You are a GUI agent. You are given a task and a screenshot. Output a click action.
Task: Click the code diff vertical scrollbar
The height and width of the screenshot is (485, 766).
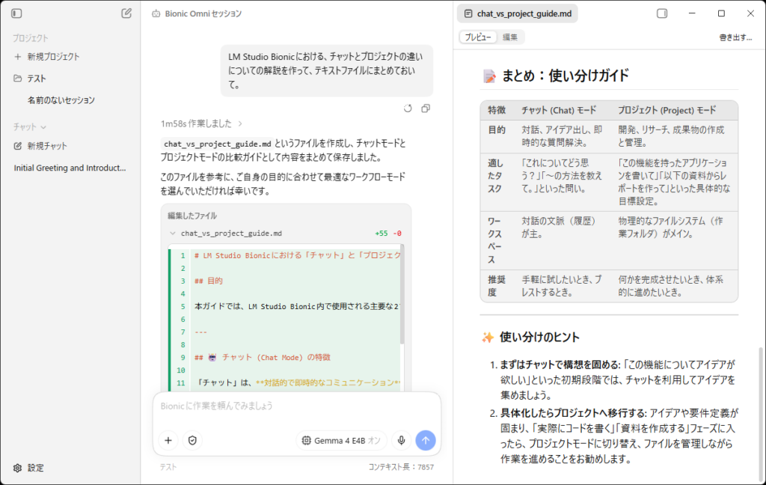pos(402,293)
